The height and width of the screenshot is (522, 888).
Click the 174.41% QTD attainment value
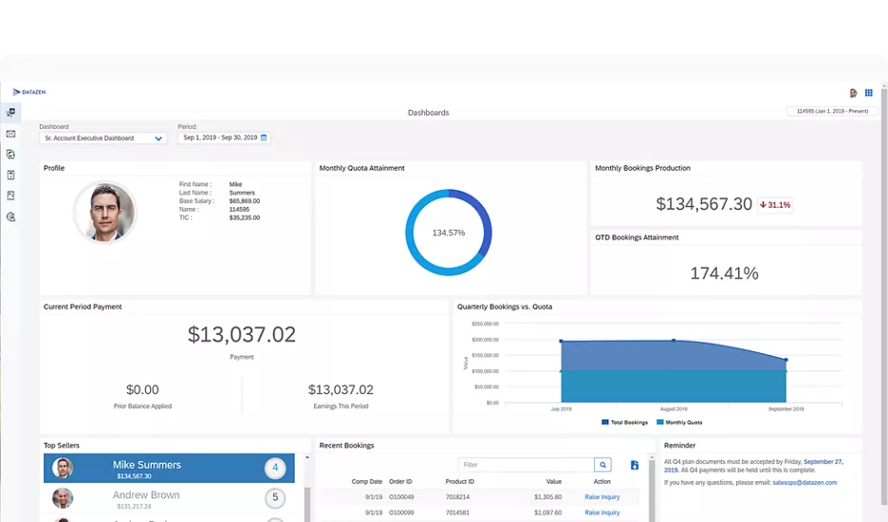[x=724, y=273]
